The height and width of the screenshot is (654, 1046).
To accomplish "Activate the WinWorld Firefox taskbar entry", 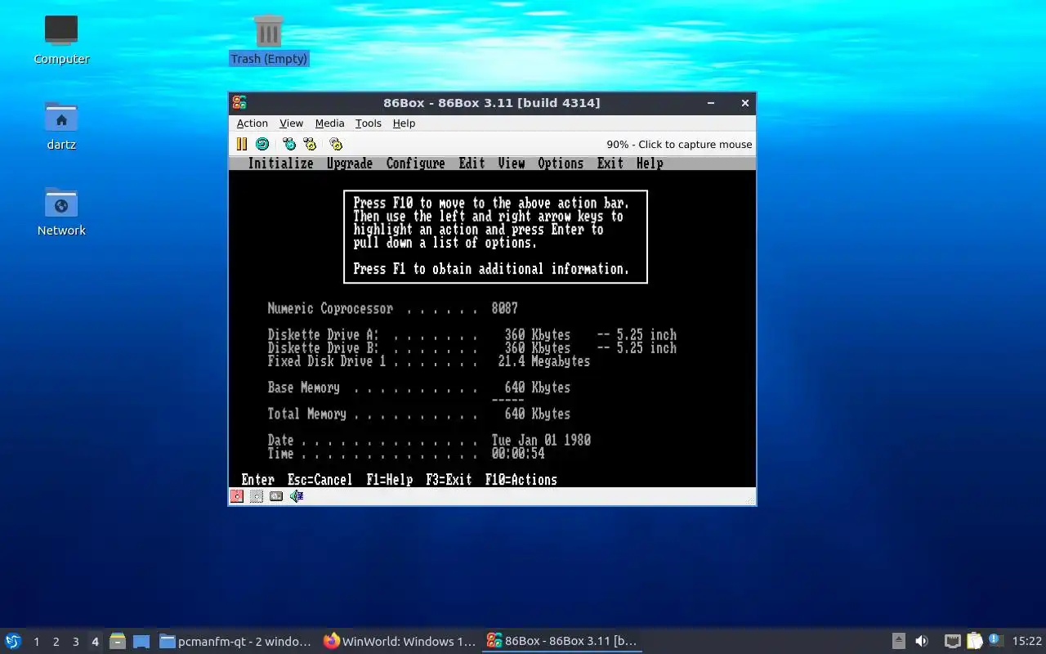I will tap(399, 642).
